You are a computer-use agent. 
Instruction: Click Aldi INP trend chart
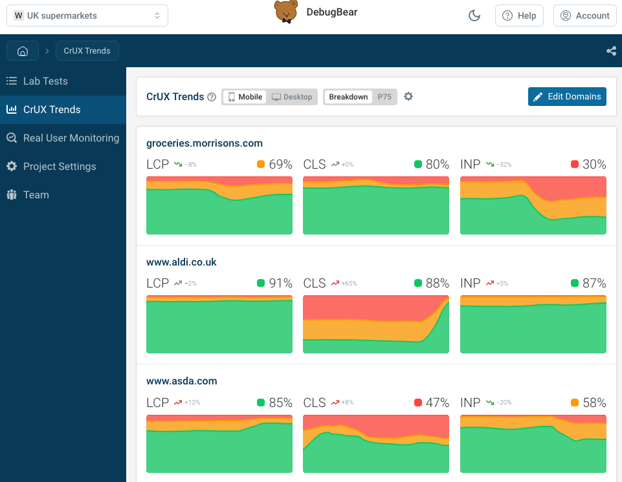tap(533, 324)
